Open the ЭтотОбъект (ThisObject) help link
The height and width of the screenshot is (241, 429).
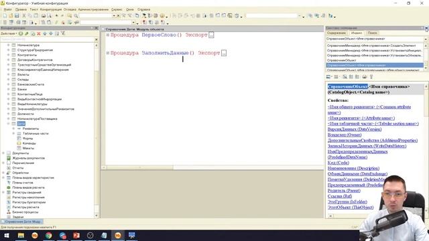pos(351,208)
